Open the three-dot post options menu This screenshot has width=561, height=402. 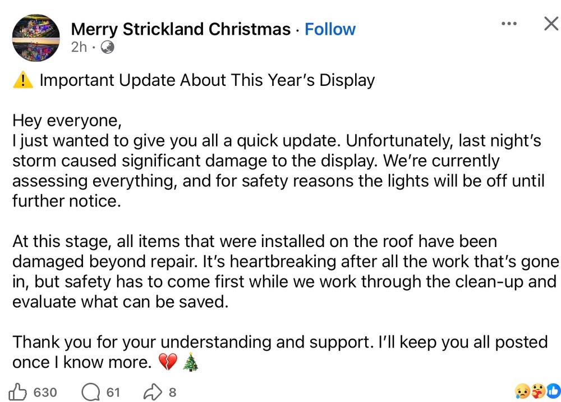point(509,24)
